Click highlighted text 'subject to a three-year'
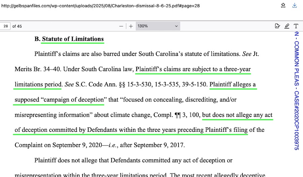Image resolution: width=303 pixels, height=177 pixels. 221,69
